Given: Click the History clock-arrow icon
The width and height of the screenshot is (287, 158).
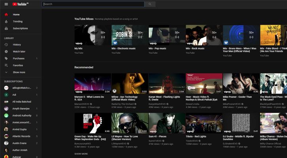Looking at the screenshot, I should pyautogui.click(x=6, y=45).
